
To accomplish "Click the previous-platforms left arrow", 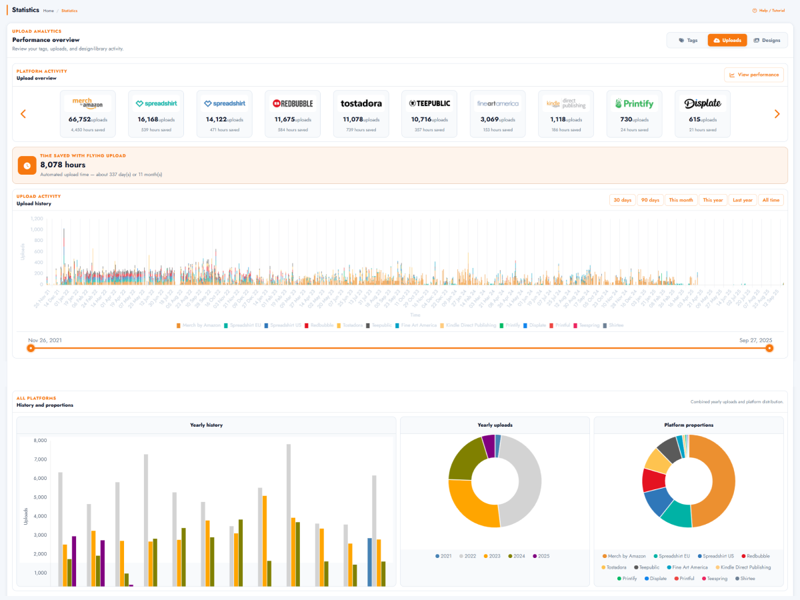I will pos(23,114).
